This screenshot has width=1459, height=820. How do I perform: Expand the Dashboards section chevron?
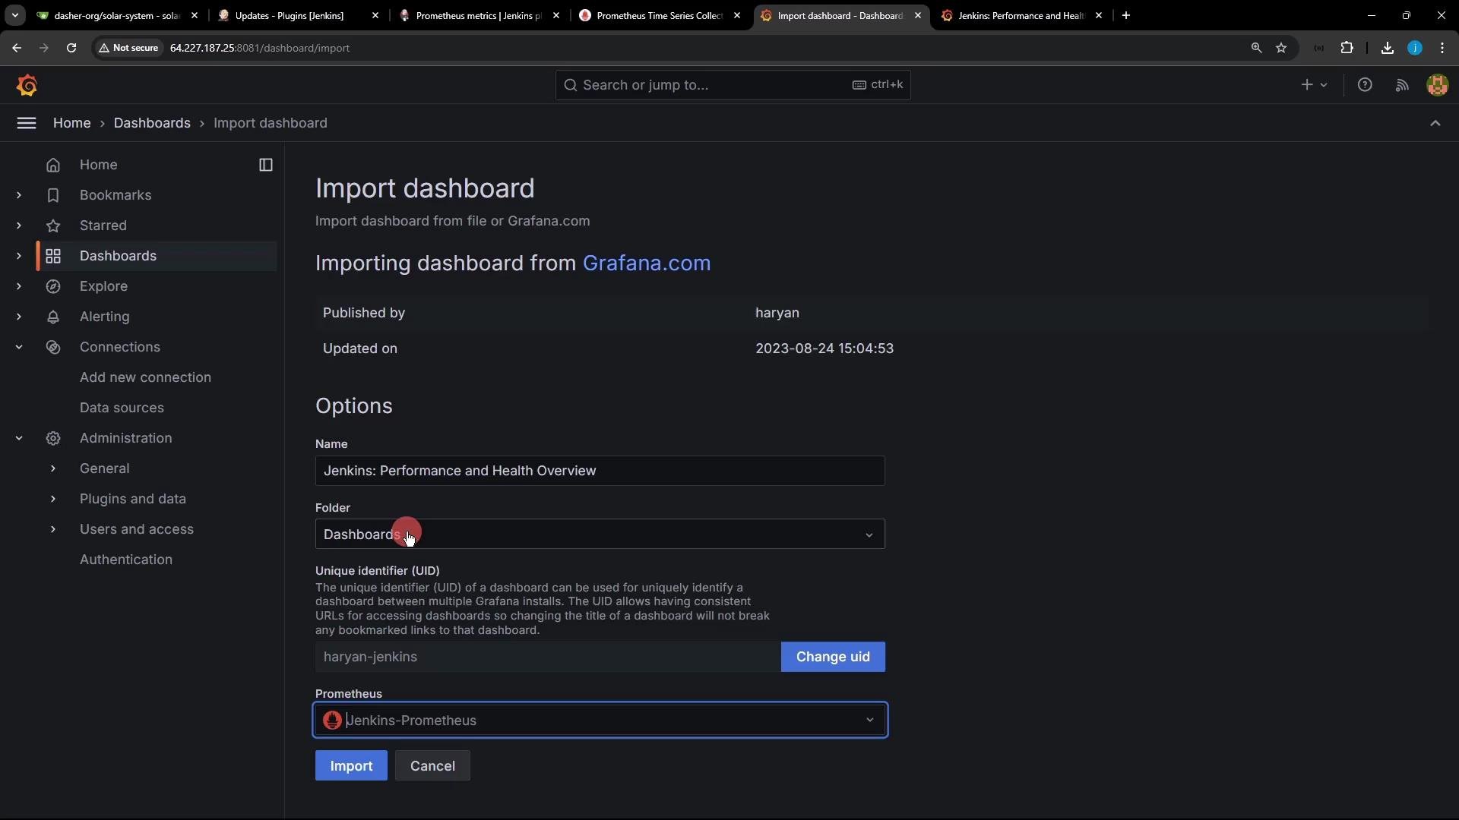19,256
